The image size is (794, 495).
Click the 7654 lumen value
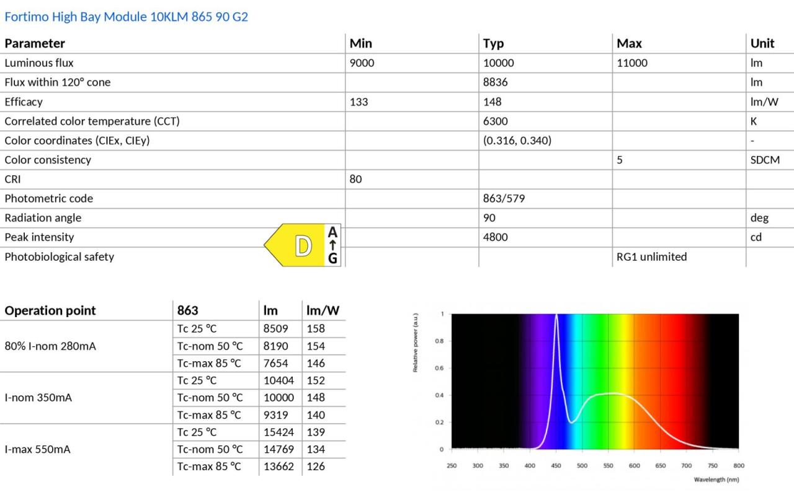pyautogui.click(x=275, y=363)
